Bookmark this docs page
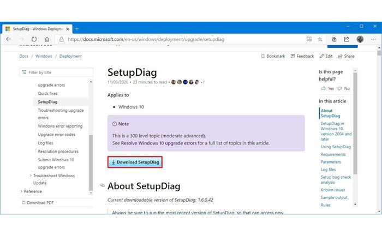Viewport: 382px width, 236px height. click(273, 56)
